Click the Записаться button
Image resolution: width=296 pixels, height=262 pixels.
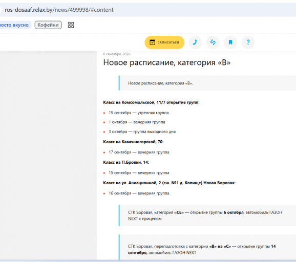pyautogui.click(x=164, y=42)
